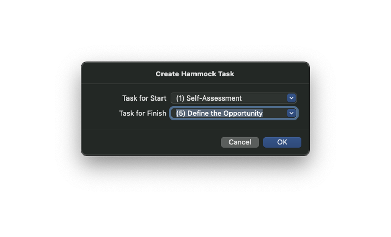
Task: Select the (1) Self-Assessment text entry
Action: coord(209,98)
